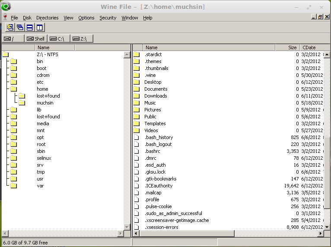
Task: Click the Pictures folder icon
Action: click(137, 110)
